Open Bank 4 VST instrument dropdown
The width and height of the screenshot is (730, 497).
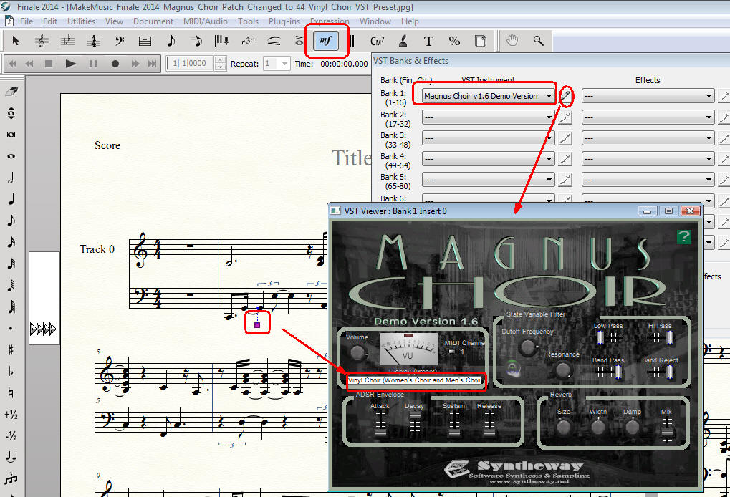click(488, 159)
